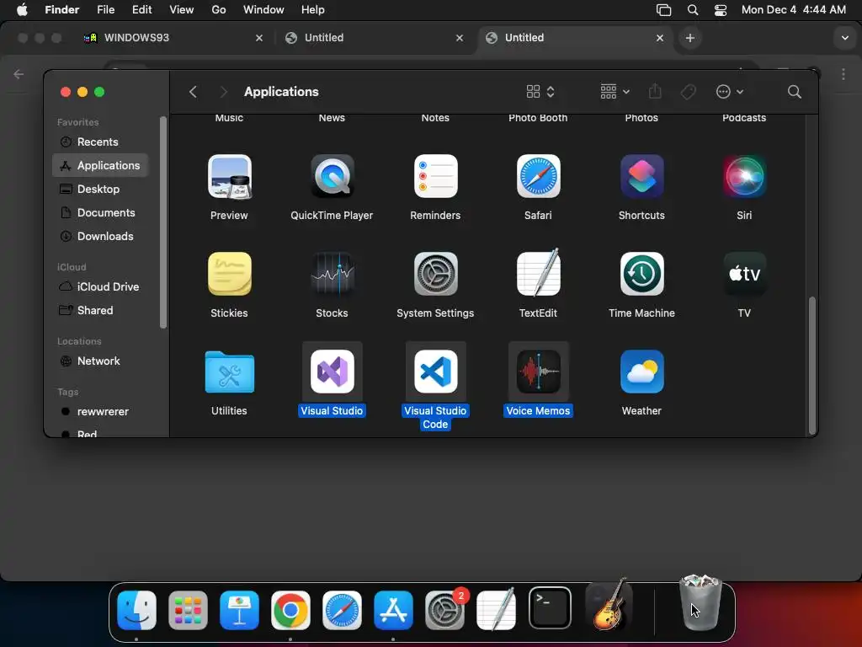
Task: Open GarageBand from the Dock
Action: [x=609, y=605]
